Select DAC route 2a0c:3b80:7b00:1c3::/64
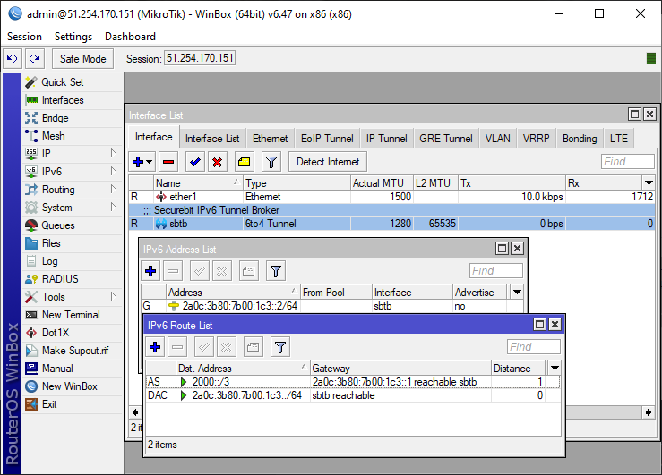 coord(353,395)
